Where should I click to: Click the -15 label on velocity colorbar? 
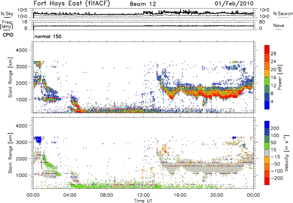coord(275,156)
